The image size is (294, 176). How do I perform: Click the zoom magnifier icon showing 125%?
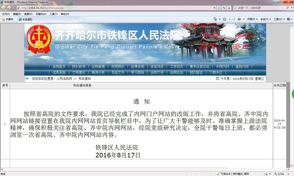[x=275, y=174]
